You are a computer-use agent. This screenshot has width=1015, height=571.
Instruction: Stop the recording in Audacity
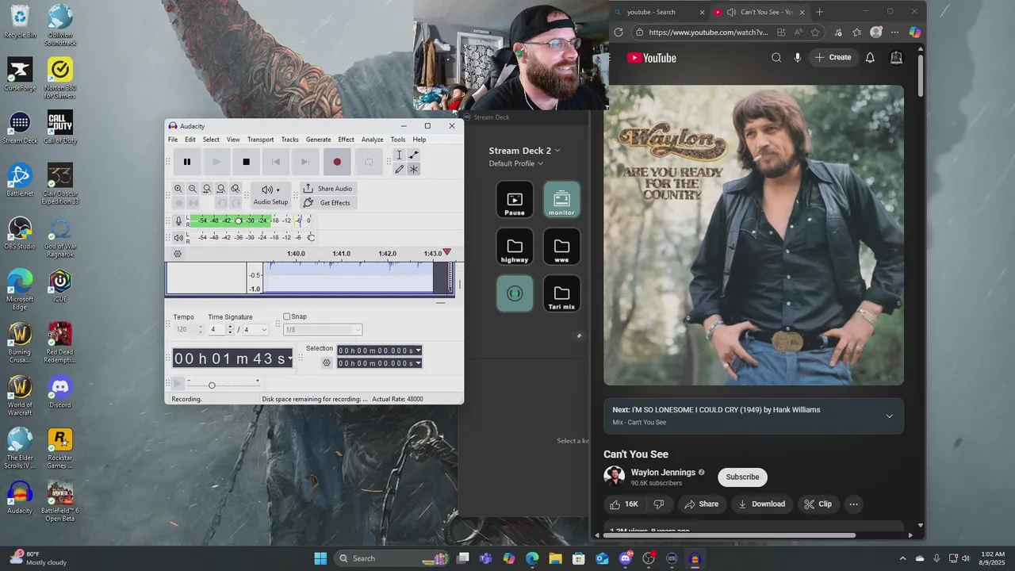pyautogui.click(x=246, y=162)
